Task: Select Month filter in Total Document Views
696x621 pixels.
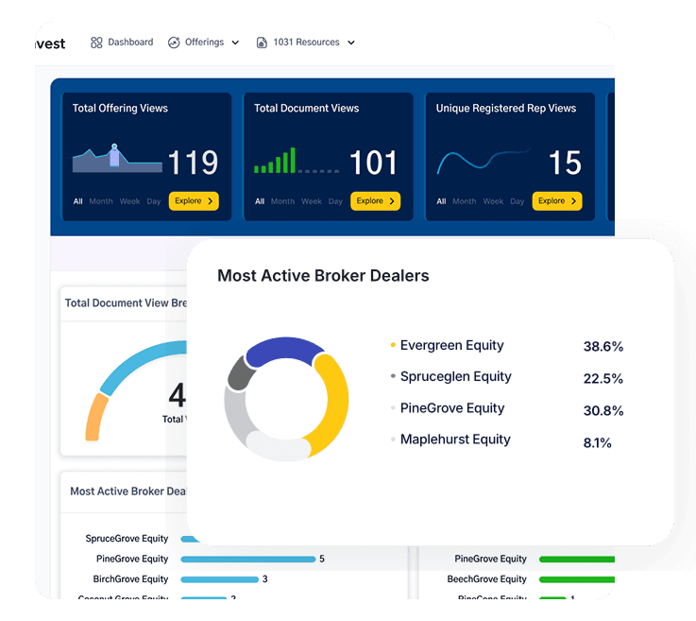Action: pyautogui.click(x=282, y=201)
